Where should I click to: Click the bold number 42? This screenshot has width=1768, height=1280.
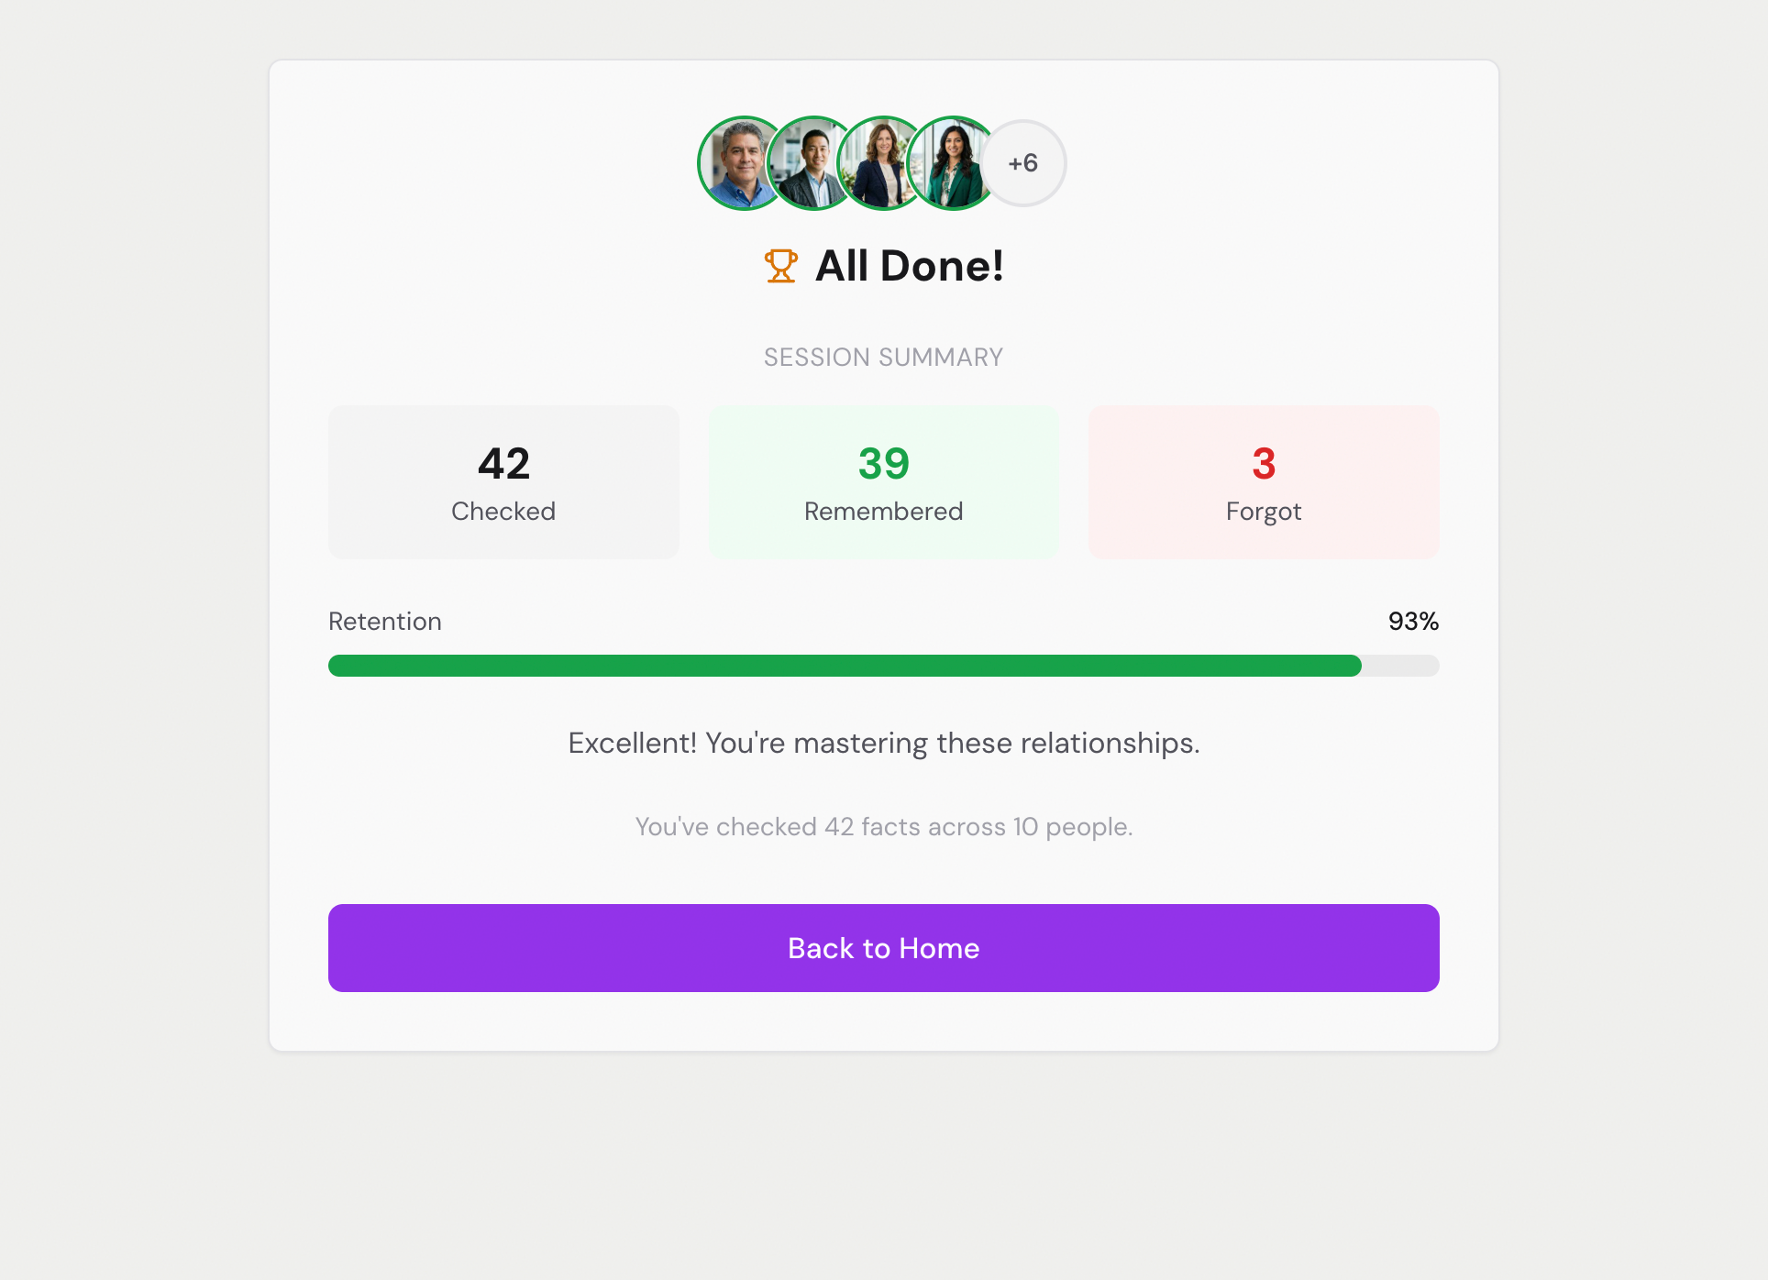(503, 465)
